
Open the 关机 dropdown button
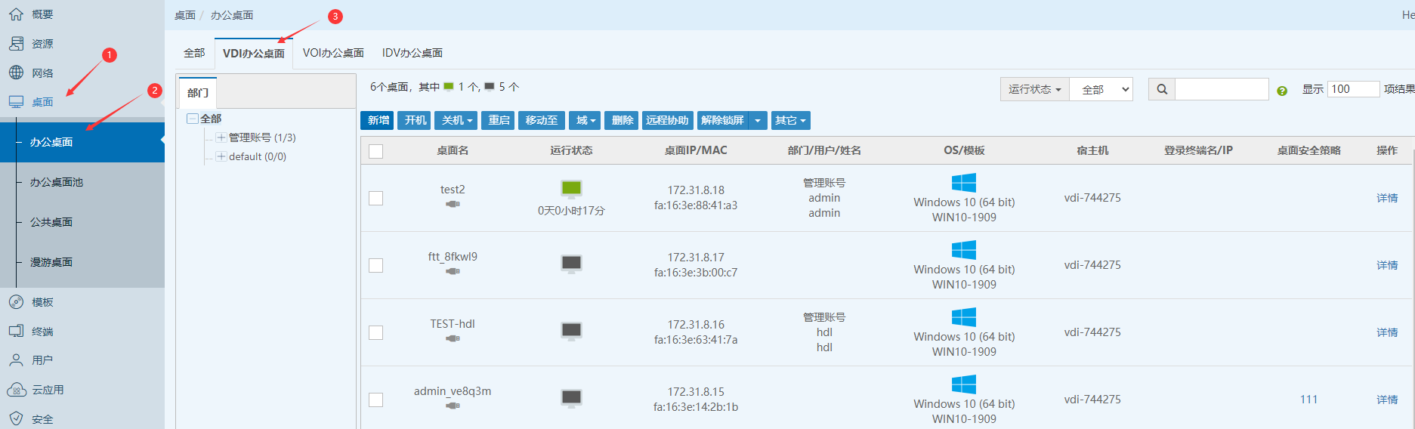457,120
